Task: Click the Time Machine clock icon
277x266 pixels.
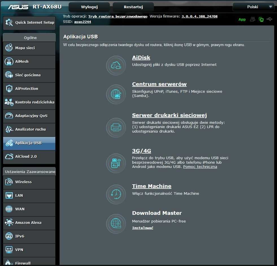Action: 116,194
